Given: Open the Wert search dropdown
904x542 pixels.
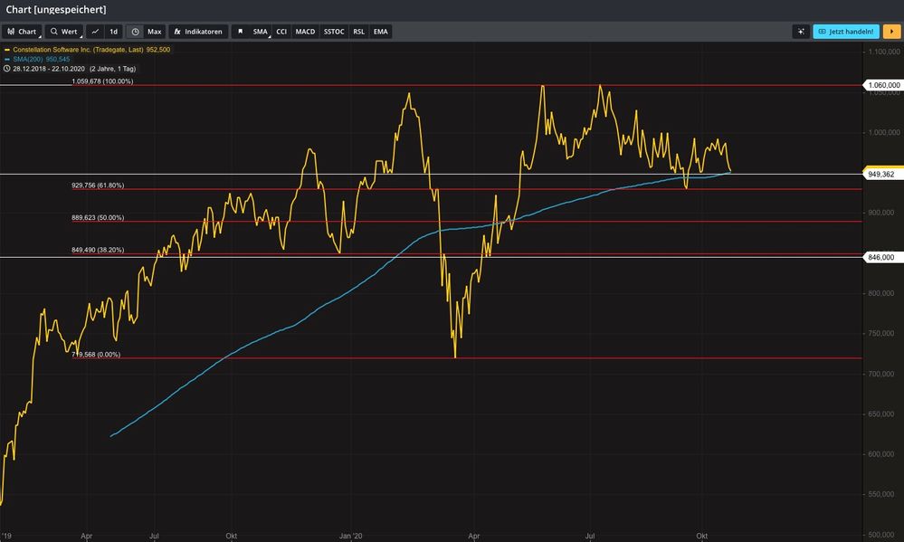Looking at the screenshot, I should coord(64,32).
